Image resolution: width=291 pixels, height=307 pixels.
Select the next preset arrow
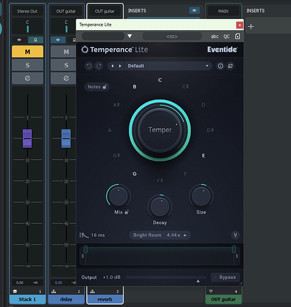tap(120, 66)
